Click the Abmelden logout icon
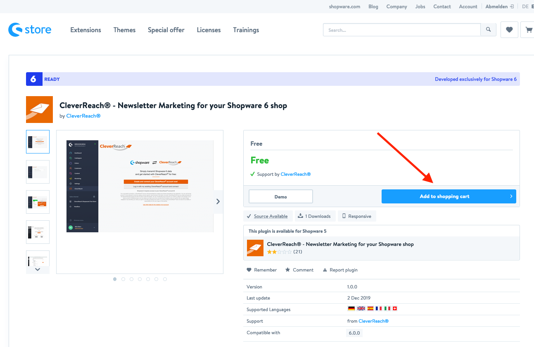This screenshot has width=534, height=347. (x=512, y=7)
